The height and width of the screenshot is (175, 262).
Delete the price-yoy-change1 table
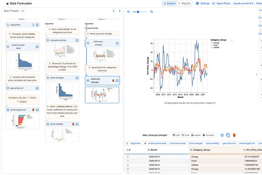(x=113, y=80)
